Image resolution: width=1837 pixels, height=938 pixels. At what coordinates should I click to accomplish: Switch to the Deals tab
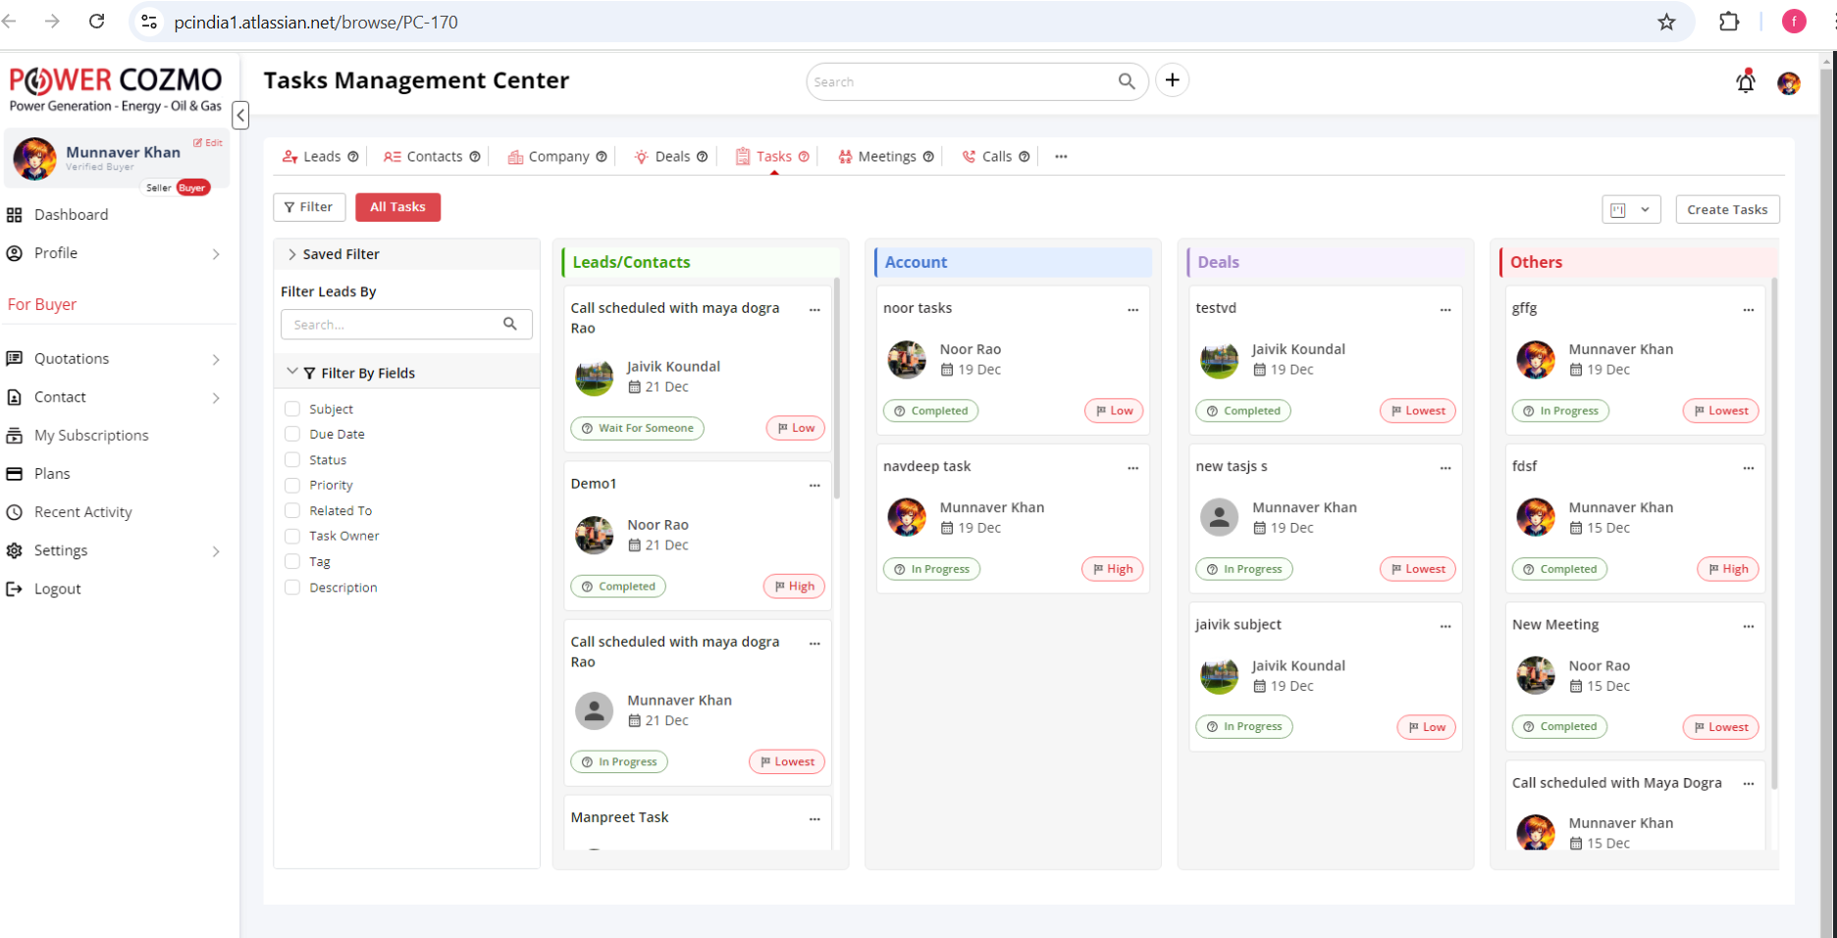(x=671, y=157)
